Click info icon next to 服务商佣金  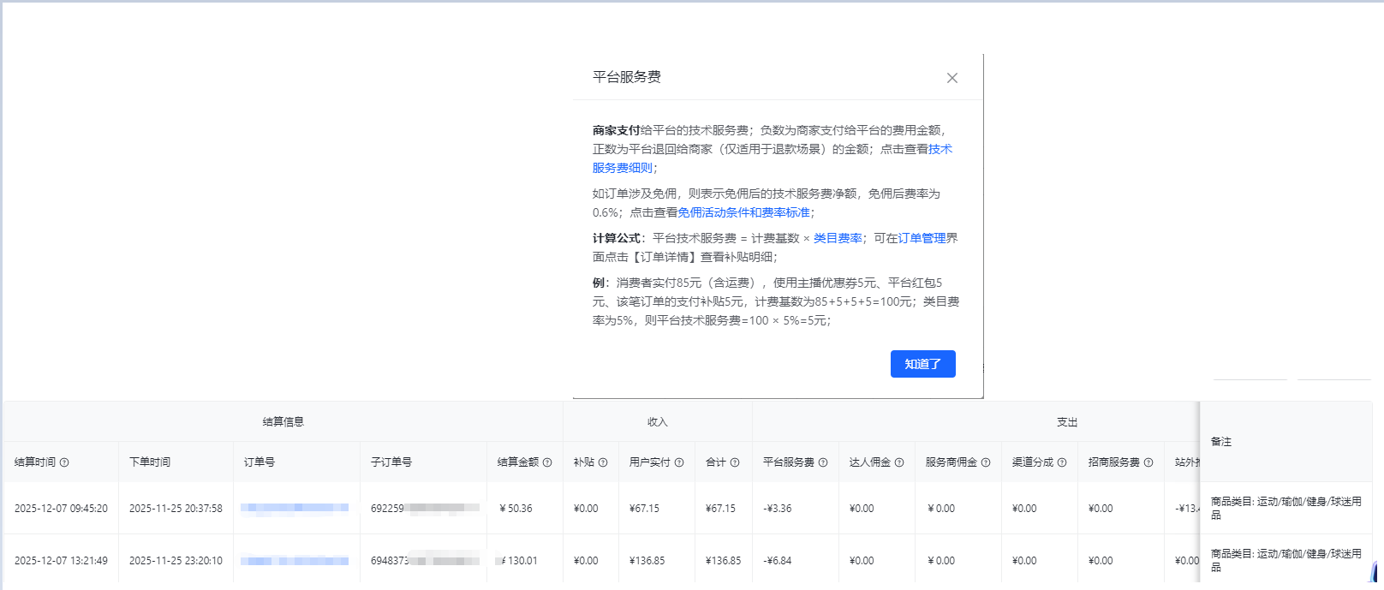coord(986,462)
